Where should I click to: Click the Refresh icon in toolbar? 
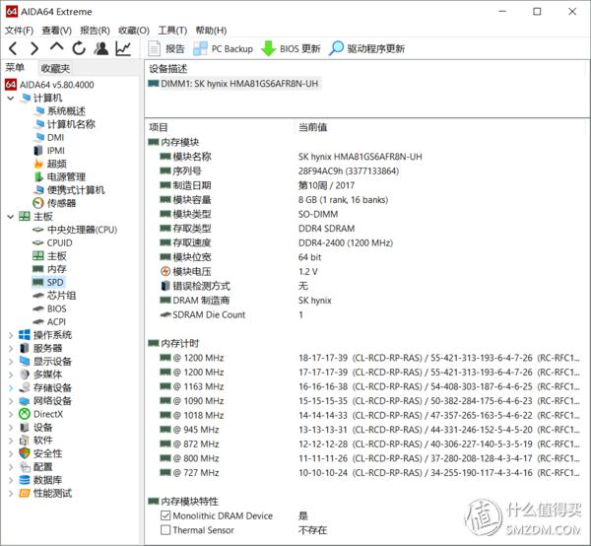(79, 48)
